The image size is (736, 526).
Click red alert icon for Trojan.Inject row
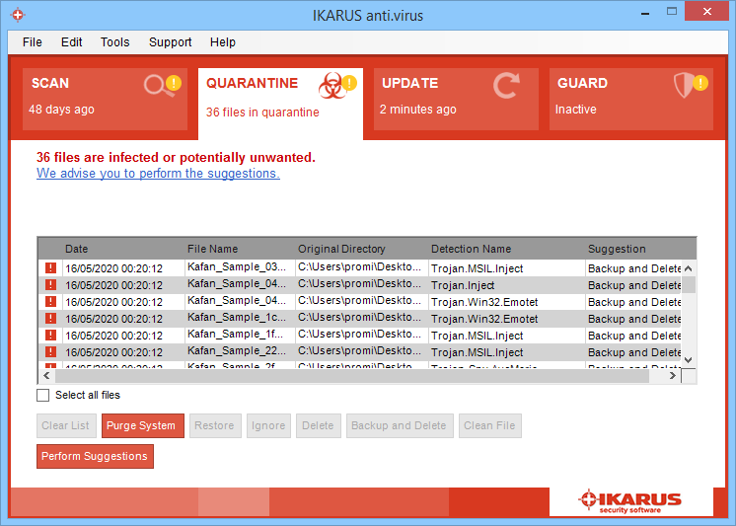tap(50, 285)
